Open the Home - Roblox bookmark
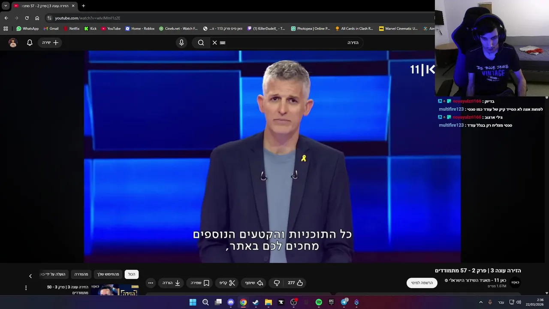Viewport: 549px width, 309px height. click(x=140, y=29)
